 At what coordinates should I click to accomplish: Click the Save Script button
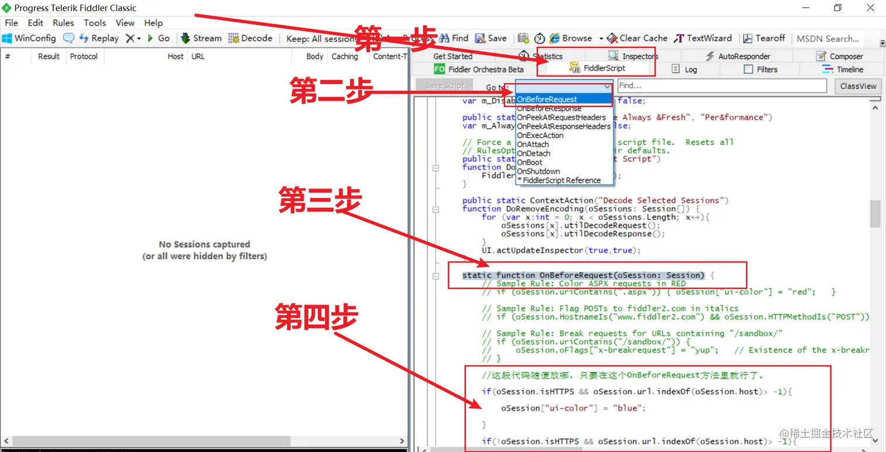point(445,85)
